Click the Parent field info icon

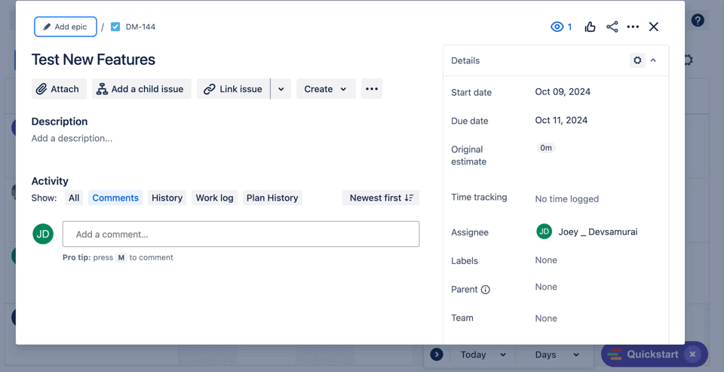[x=486, y=290]
